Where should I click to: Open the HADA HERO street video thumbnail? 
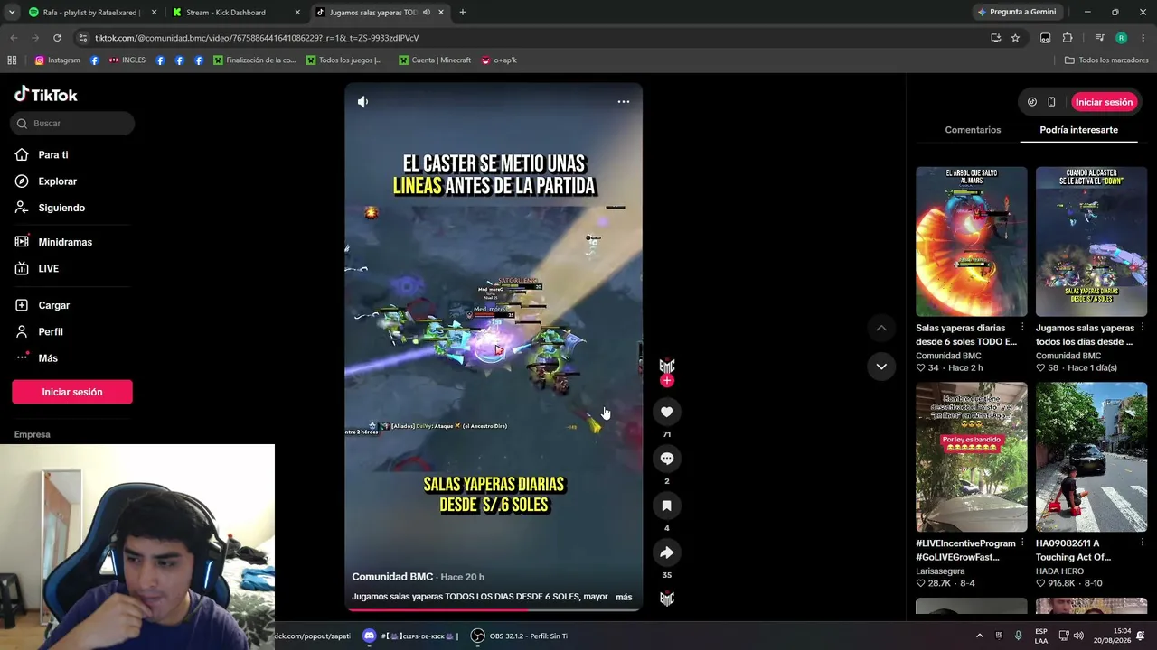tap(1091, 458)
